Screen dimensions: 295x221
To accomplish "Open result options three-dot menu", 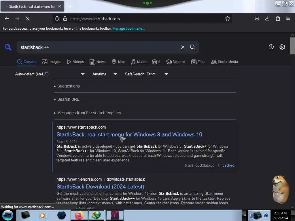I will click(218, 165).
